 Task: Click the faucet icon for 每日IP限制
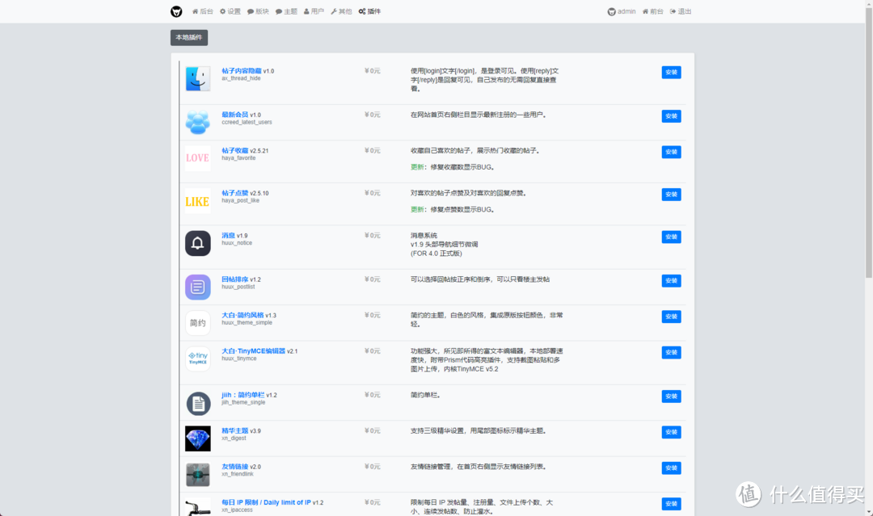coord(197,509)
